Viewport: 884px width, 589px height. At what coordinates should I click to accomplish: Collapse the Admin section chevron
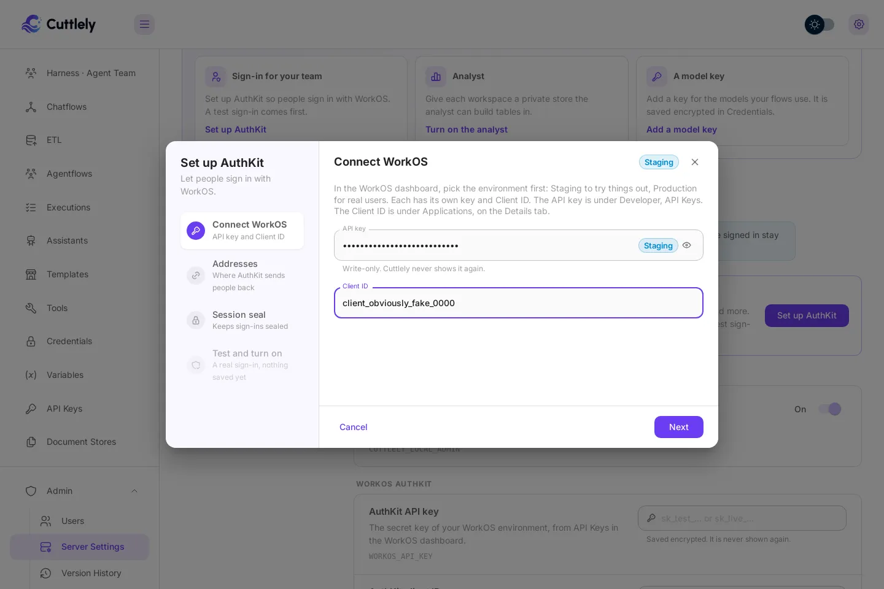coord(134,491)
